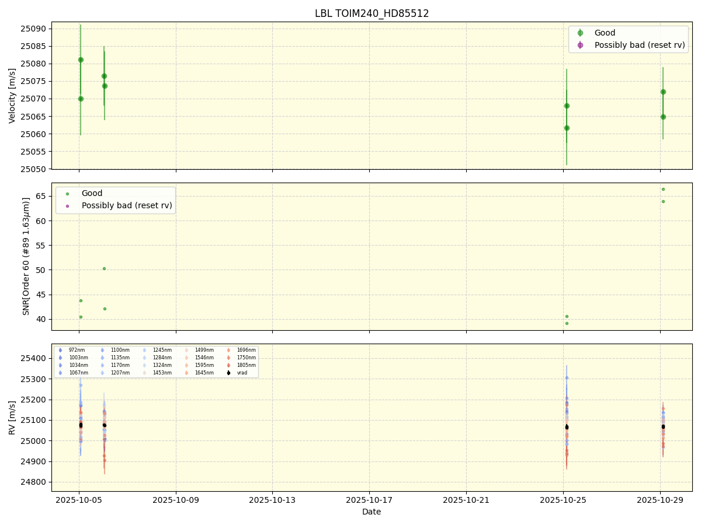The image size is (701, 525).
Task: Click the 25050 velocity tick label
Action: (34, 169)
